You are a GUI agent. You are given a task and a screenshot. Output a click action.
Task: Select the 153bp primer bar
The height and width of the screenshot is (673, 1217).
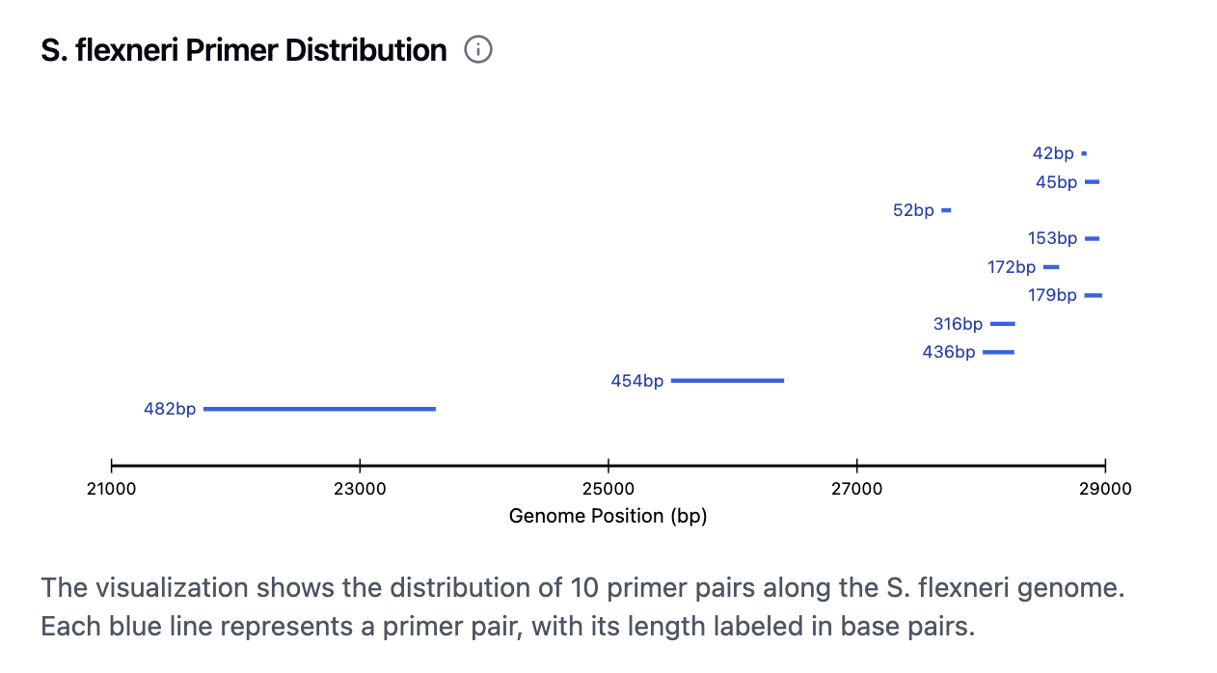click(x=1092, y=238)
